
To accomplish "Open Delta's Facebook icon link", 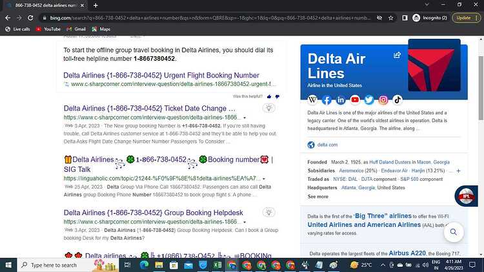I will tap(327, 99).
